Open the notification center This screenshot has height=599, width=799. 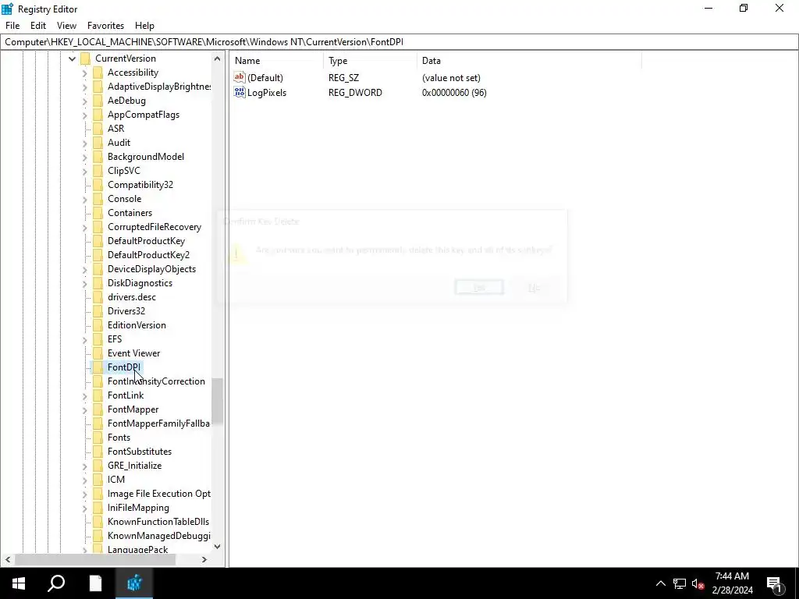coord(775,583)
